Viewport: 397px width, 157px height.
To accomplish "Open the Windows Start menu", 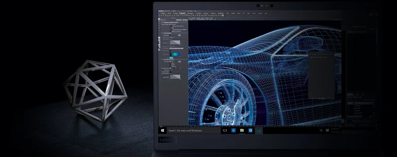I will coord(162,131).
